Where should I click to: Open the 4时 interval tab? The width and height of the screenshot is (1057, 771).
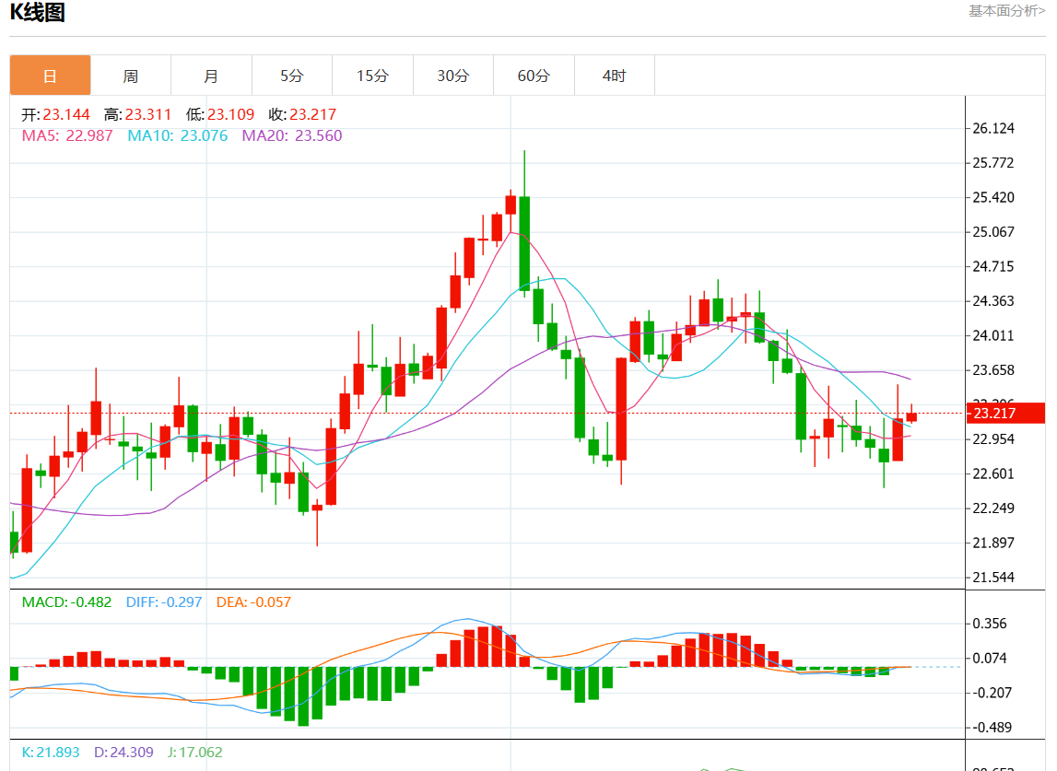tap(614, 76)
